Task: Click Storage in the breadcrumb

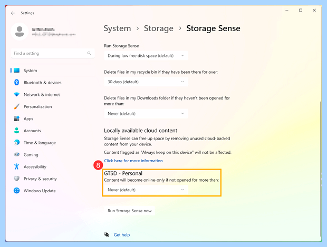Action: pos(159,28)
